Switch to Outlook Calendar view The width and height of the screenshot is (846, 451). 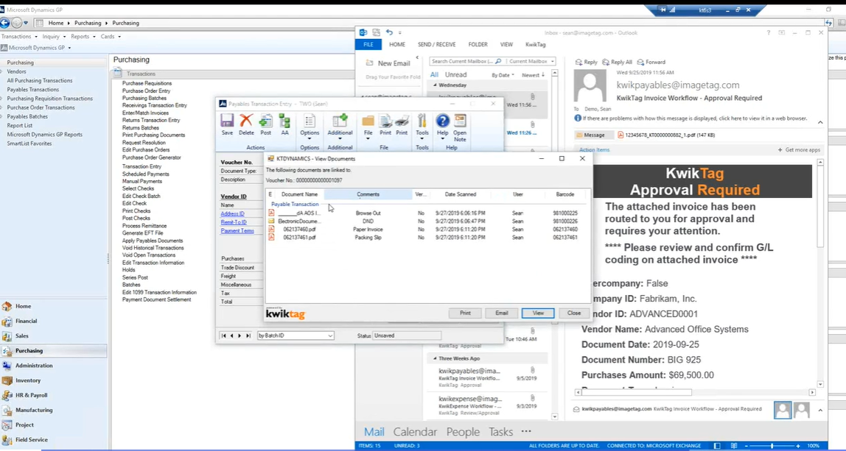pyautogui.click(x=415, y=432)
